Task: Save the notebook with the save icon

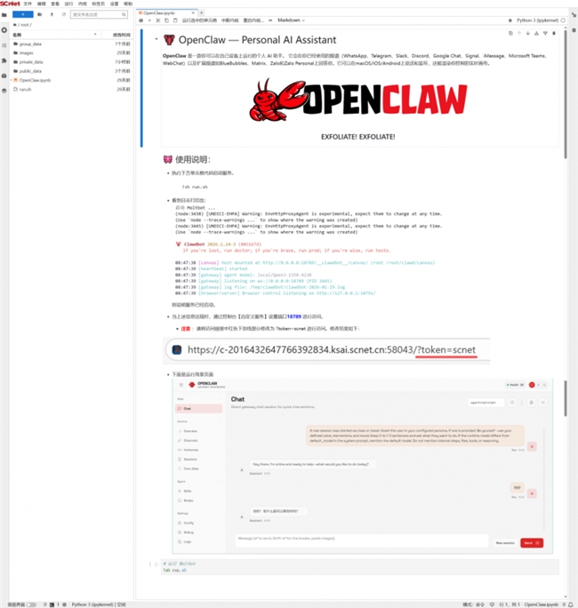Action: coord(141,20)
